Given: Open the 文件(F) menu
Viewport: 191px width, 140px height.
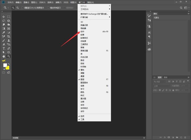Looking at the screenshot, I should pos(10,2).
